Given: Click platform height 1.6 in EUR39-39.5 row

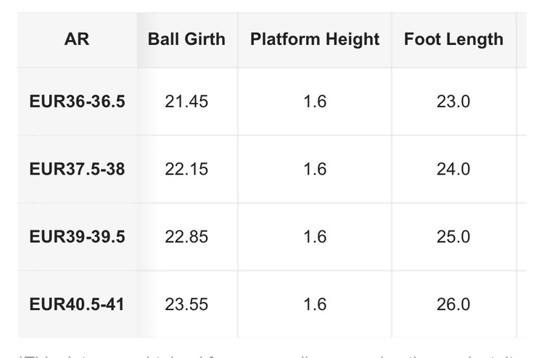Looking at the screenshot, I should tap(315, 237).
